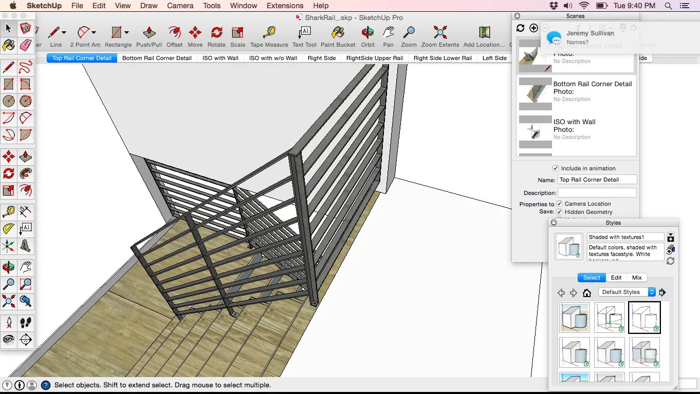Click the scene Name field

pyautogui.click(x=597, y=180)
